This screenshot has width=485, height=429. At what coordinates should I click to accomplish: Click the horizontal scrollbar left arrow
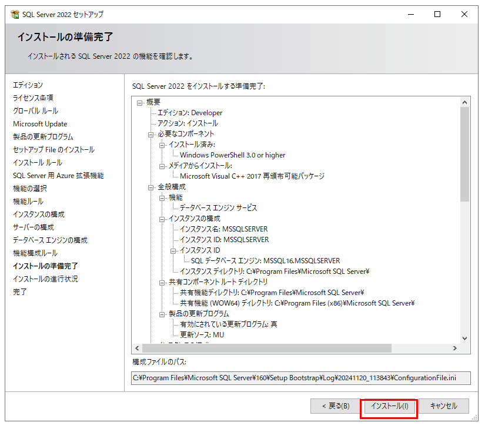tap(138, 348)
